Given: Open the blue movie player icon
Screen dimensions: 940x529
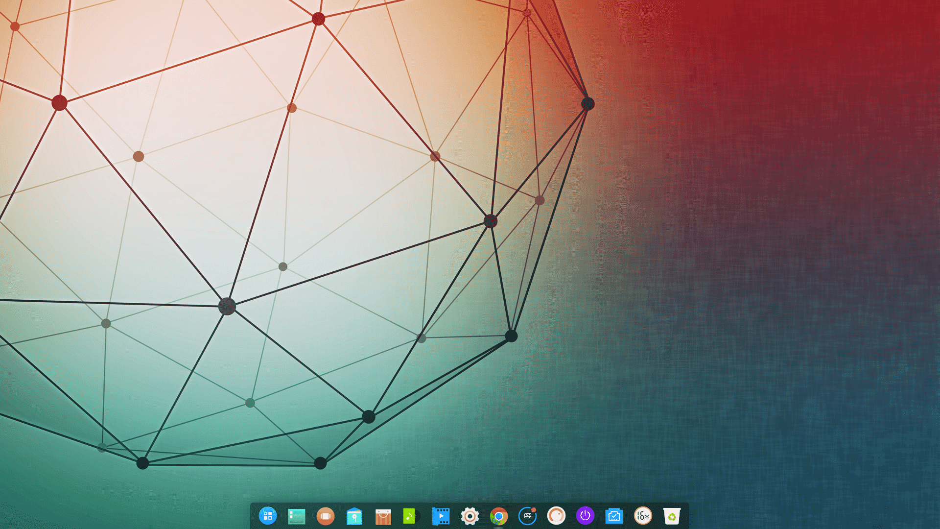Looking at the screenshot, I should (x=441, y=516).
